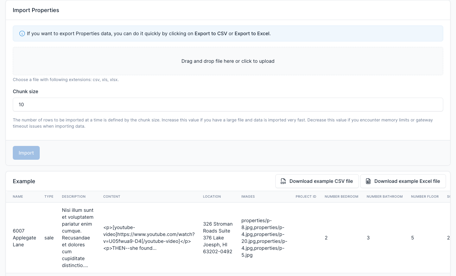Download the example CSV file
This screenshot has height=276, width=456.
[x=317, y=181]
